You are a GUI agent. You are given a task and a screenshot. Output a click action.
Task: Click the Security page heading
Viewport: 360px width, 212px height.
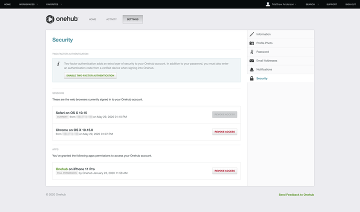tap(62, 39)
